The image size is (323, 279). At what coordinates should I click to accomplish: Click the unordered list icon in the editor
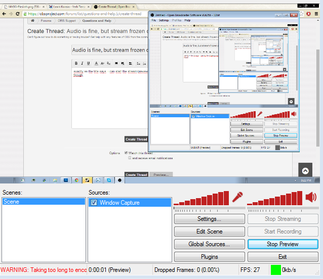[x=139, y=63]
